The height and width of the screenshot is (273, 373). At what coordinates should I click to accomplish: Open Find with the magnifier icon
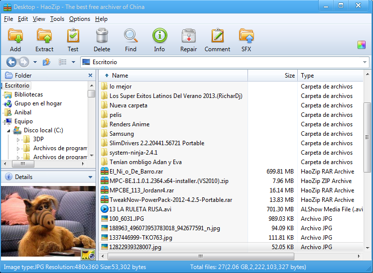tap(131, 36)
